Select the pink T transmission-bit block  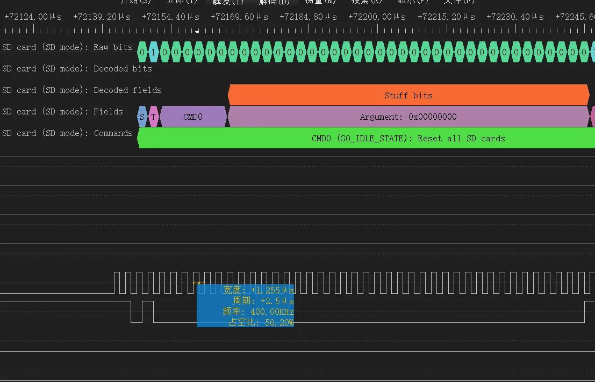153,117
